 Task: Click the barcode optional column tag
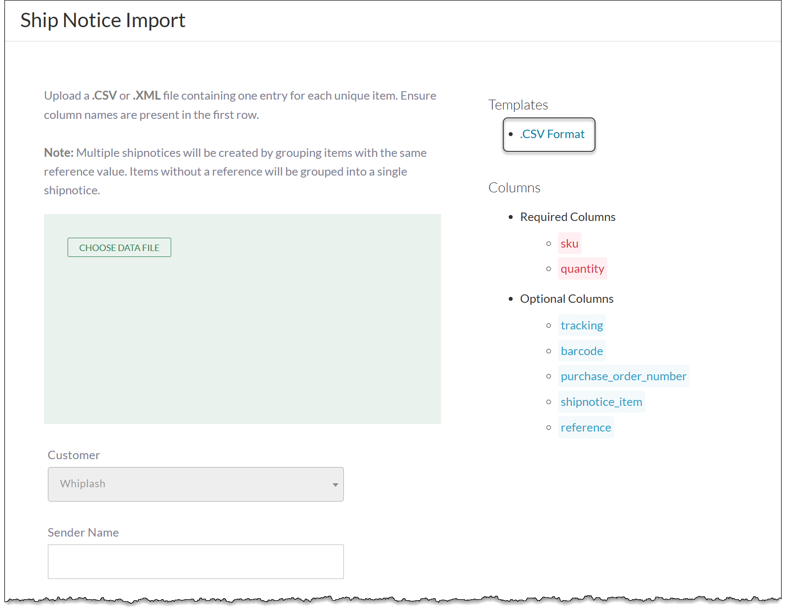point(582,351)
